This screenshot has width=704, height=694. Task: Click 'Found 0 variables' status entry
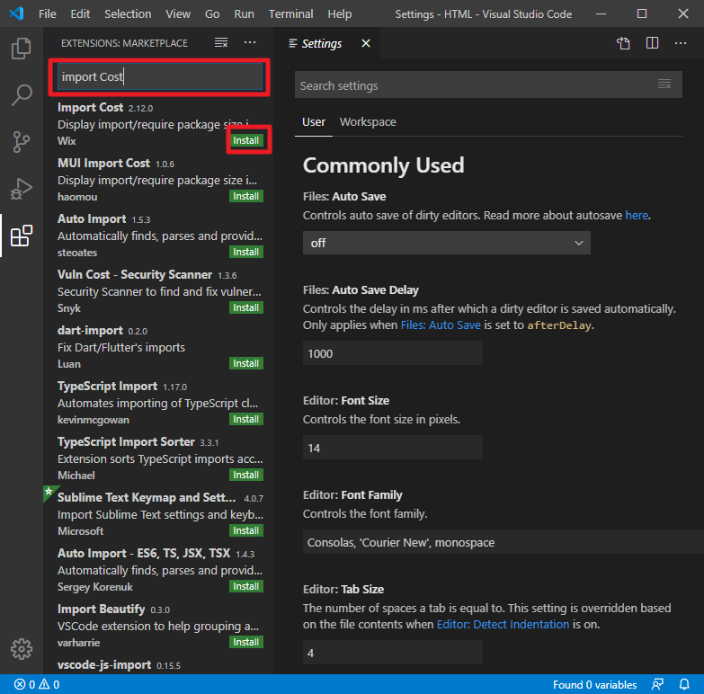[x=594, y=685]
